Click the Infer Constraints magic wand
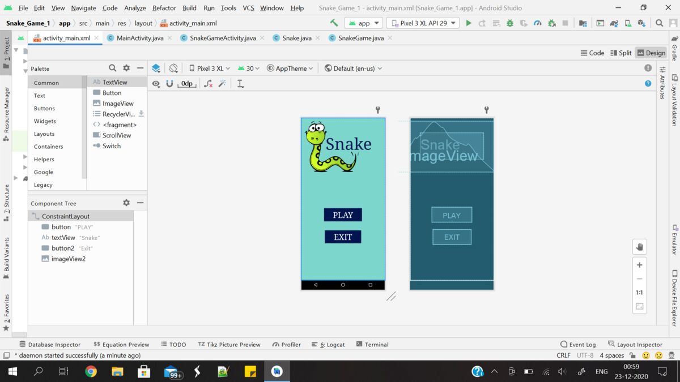The height and width of the screenshot is (382, 680). point(222,83)
